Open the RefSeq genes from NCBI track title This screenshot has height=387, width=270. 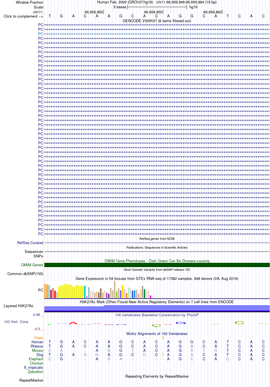[157, 239]
